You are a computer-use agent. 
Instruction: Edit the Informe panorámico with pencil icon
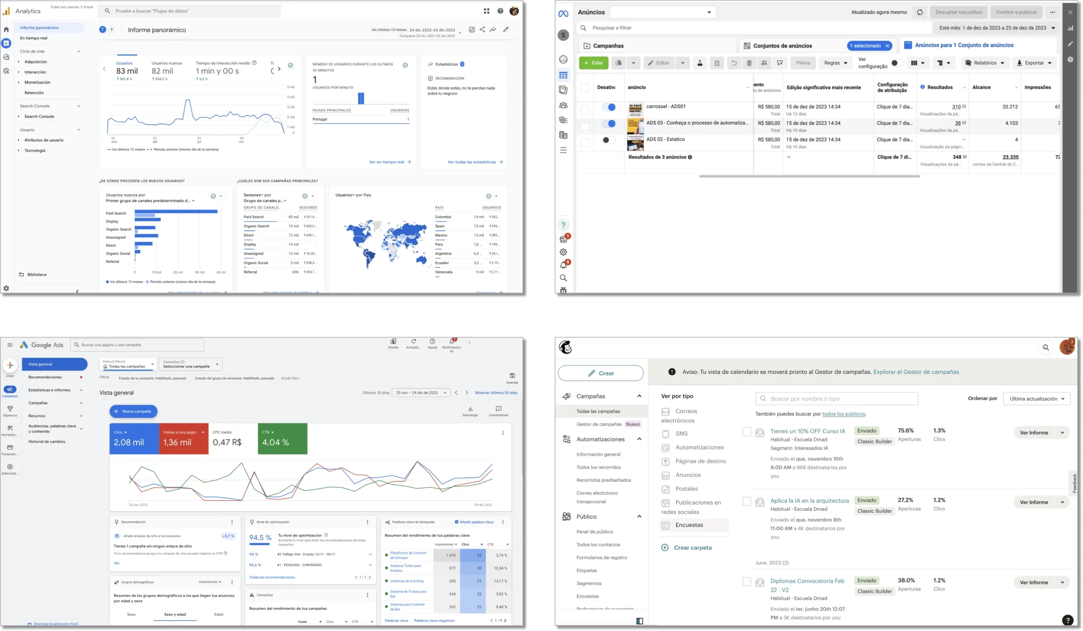506,30
